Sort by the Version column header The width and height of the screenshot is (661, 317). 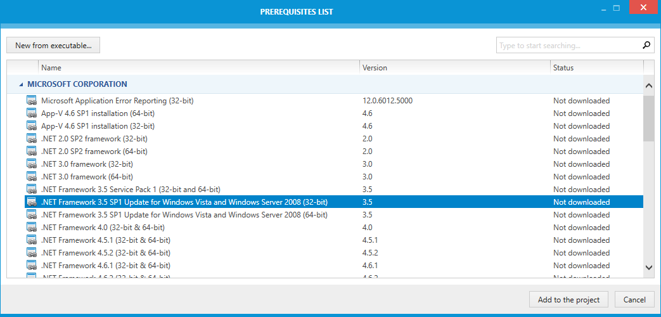455,67
